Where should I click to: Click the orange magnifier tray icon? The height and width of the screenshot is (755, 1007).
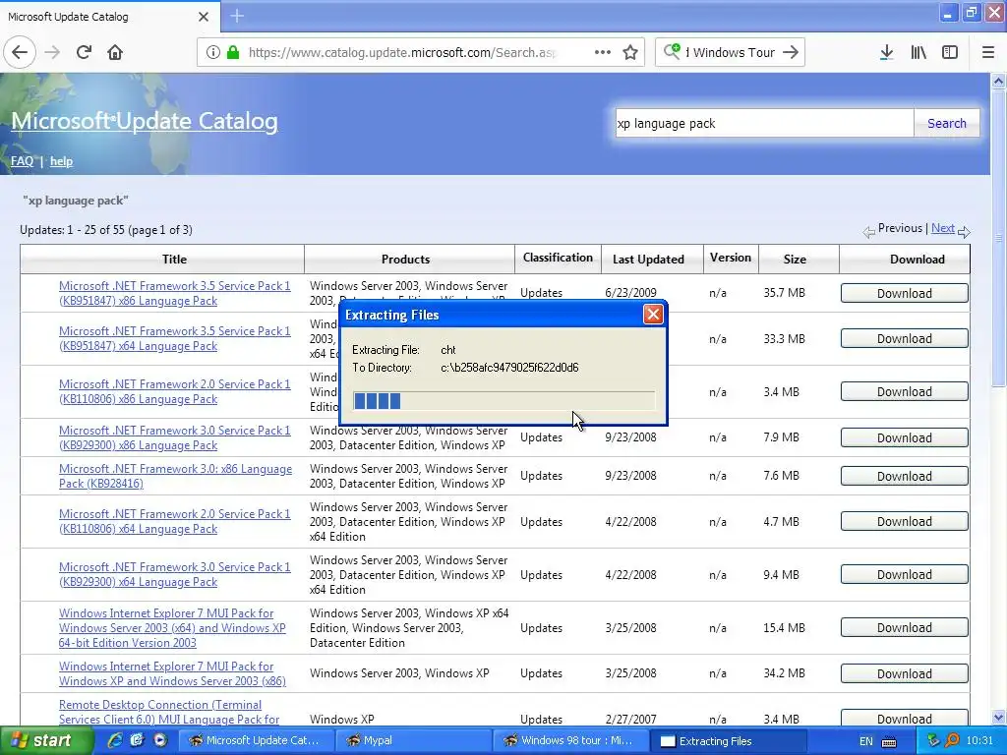coord(952,741)
